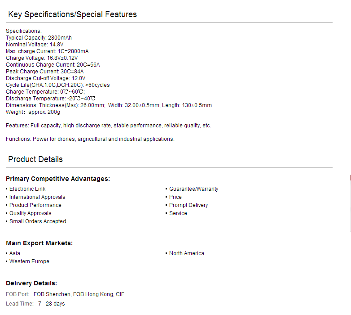Screen dimensions: 351x315
Task: Click the Service advantage item
Action: (x=178, y=213)
